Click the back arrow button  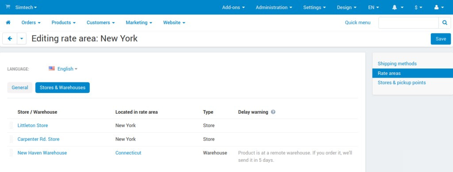[x=10, y=39]
